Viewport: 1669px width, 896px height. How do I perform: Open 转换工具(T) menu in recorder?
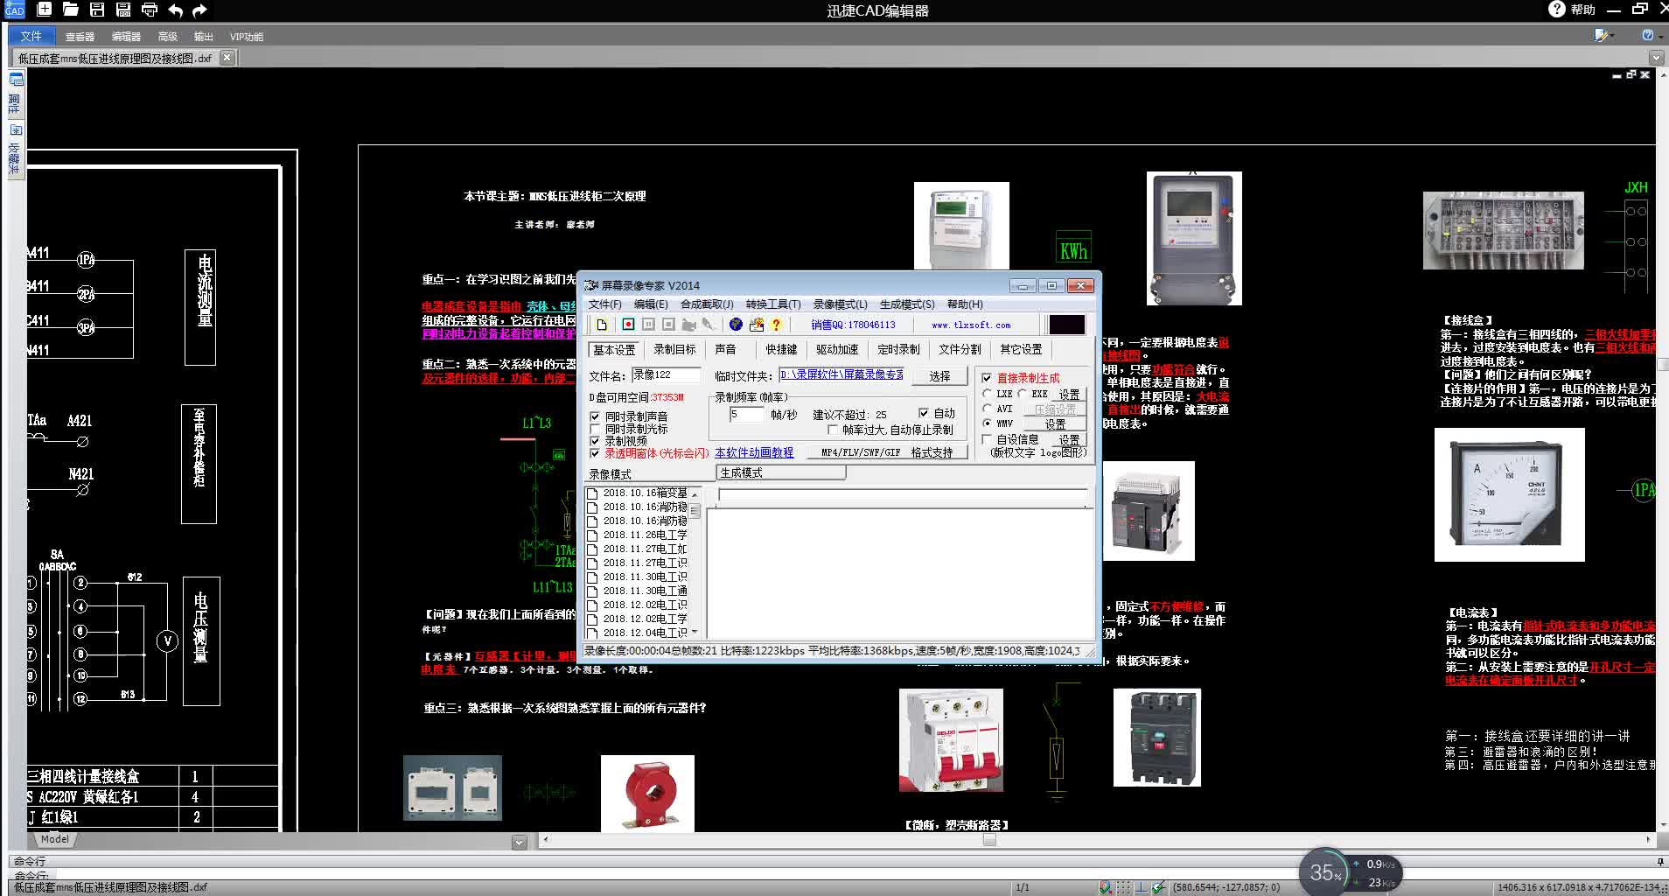[773, 304]
